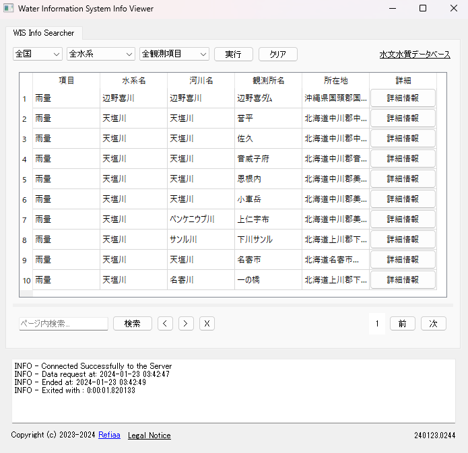The image size is (468, 453).
Task: Open 詳細情報 for 佐久 row
Action: 403,139
